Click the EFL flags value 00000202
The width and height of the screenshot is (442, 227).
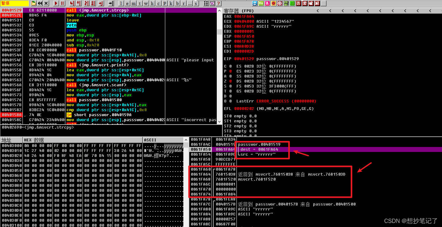click(x=244, y=109)
